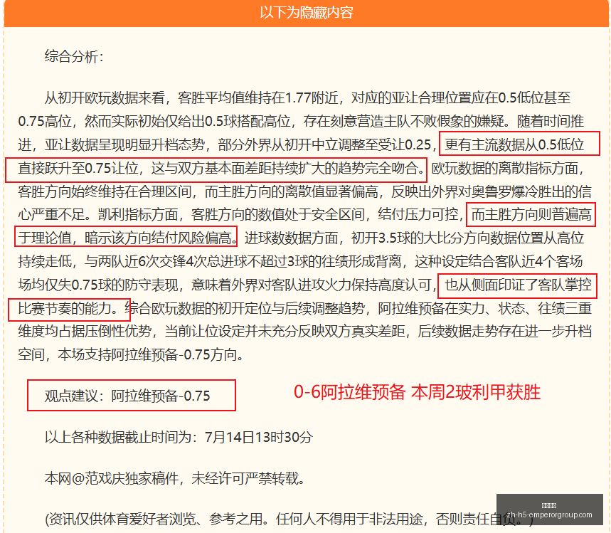The image size is (611, 533).
Task: Click the phrase '比赛节奏的能力'
Action: point(65,308)
